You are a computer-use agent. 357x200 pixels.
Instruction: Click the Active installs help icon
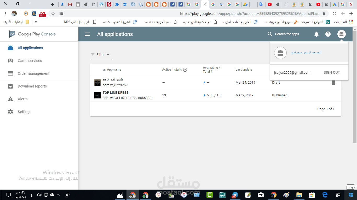coord(185,70)
